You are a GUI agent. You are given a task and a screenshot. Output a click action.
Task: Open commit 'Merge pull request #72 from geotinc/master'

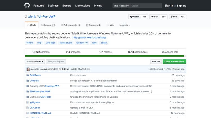94,81
